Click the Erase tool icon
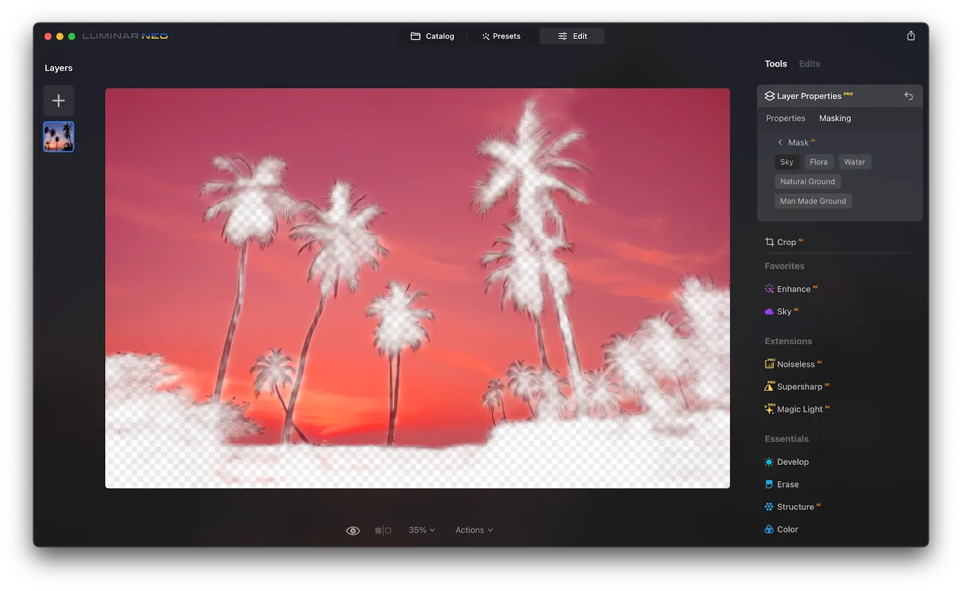This screenshot has width=962, height=591. point(769,484)
